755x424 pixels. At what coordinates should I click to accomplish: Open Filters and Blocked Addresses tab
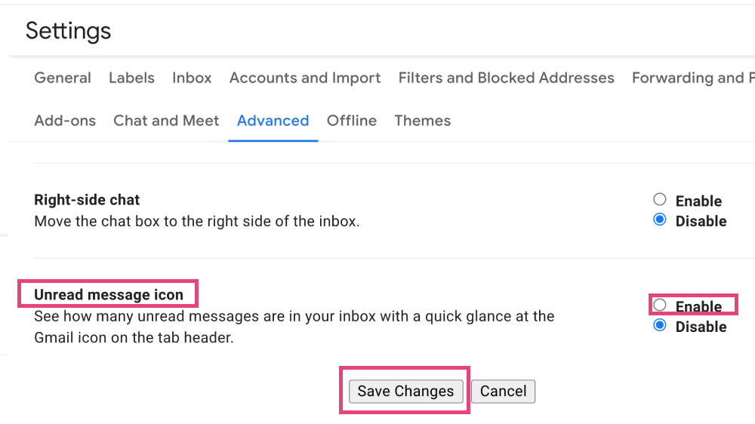click(x=506, y=78)
